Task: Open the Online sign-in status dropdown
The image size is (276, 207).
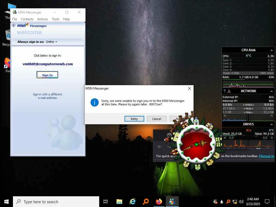Action: point(51,42)
